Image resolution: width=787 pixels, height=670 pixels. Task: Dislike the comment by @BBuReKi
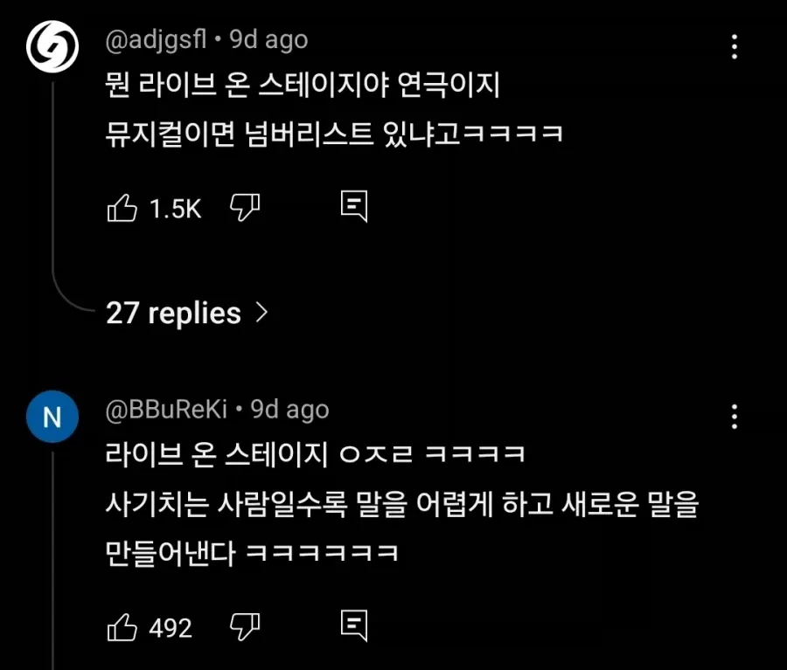tap(245, 625)
